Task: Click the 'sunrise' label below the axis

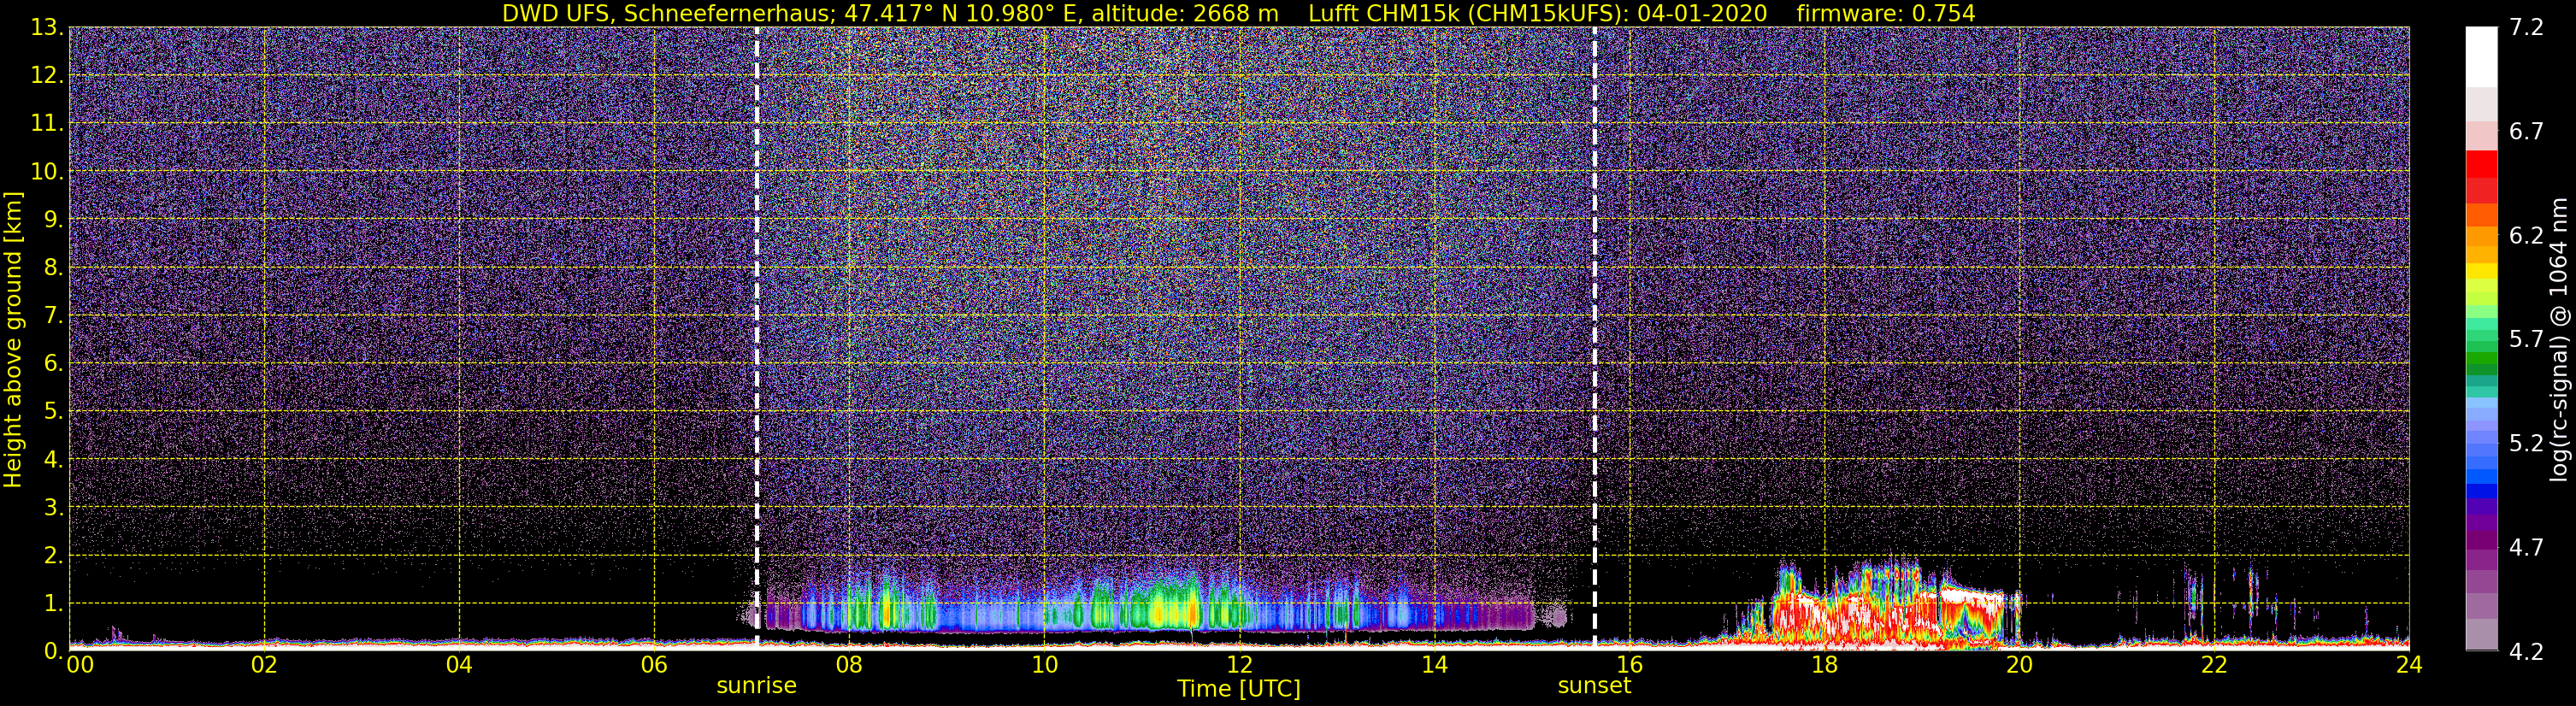Action: coord(757,686)
